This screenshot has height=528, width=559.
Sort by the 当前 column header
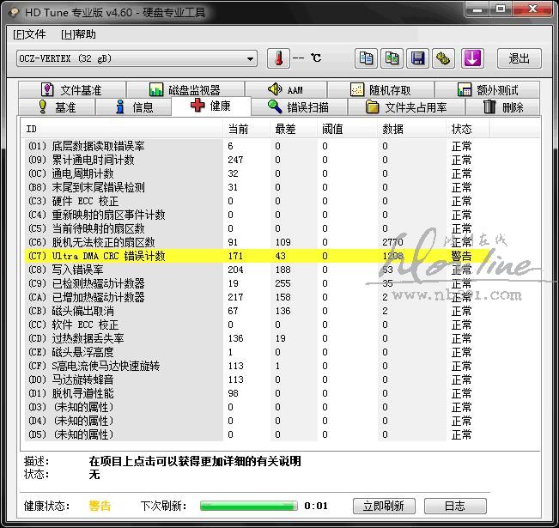246,129
